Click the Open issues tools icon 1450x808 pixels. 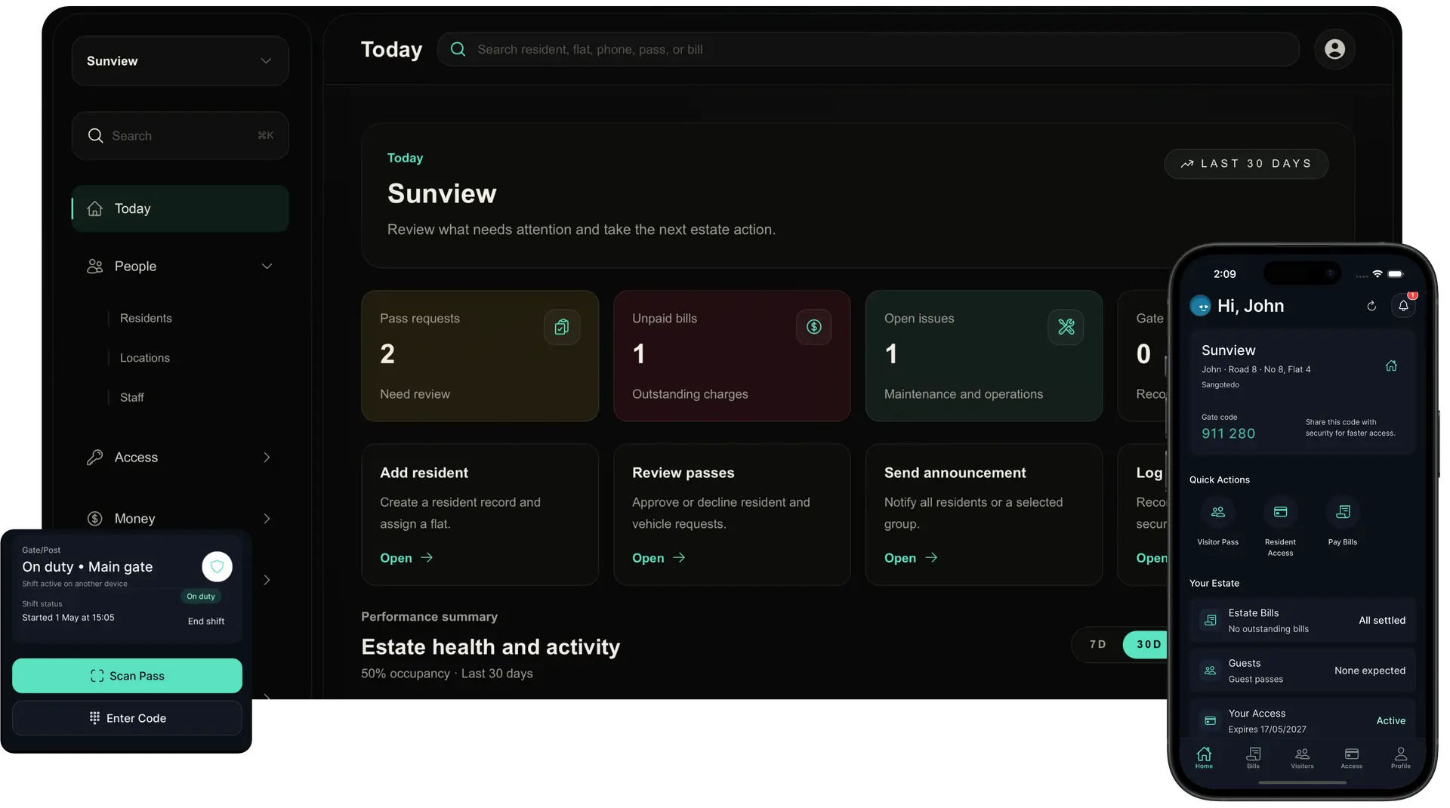1066,327
